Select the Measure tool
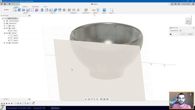This screenshot has height=110, width=195. [x=94, y=10]
